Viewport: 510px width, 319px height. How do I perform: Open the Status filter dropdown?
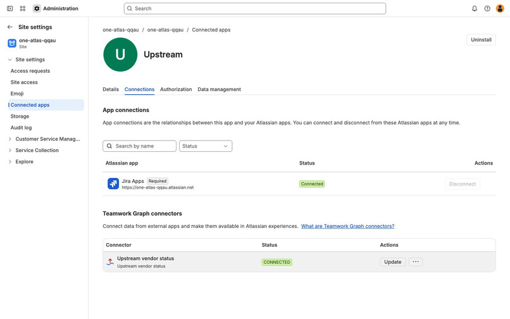206,146
